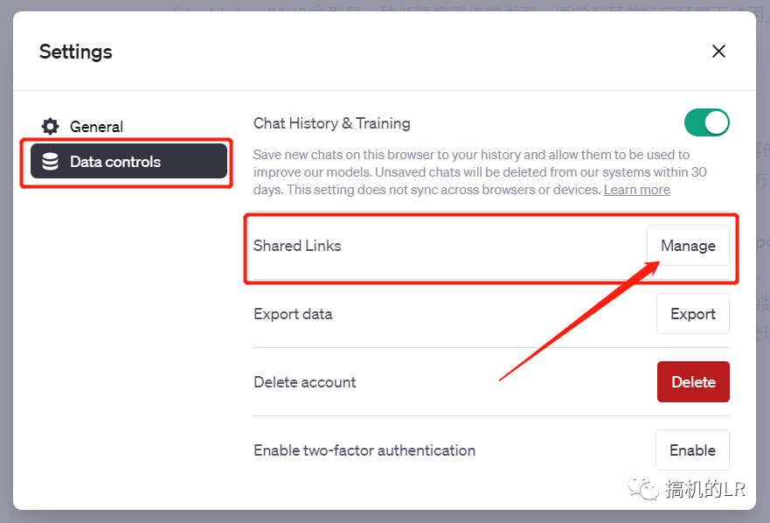Viewport: 770px width, 523px height.
Task: Click the Data controls database icon
Action: tap(51, 162)
